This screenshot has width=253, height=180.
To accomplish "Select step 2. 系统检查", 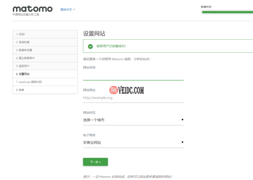I will 45,42.
